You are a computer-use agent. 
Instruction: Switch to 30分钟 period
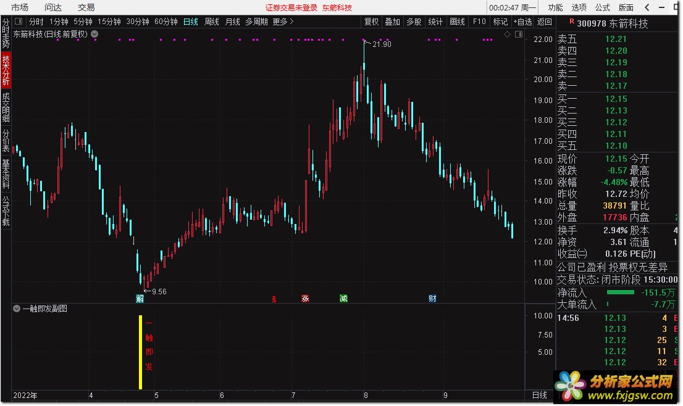[x=138, y=22]
